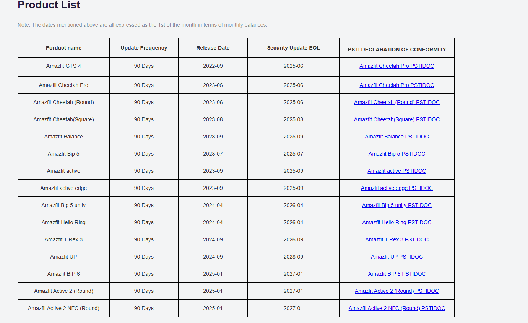Select the Amazfit GTS 4 product name cell
The height and width of the screenshot is (323, 528).
tap(63, 66)
